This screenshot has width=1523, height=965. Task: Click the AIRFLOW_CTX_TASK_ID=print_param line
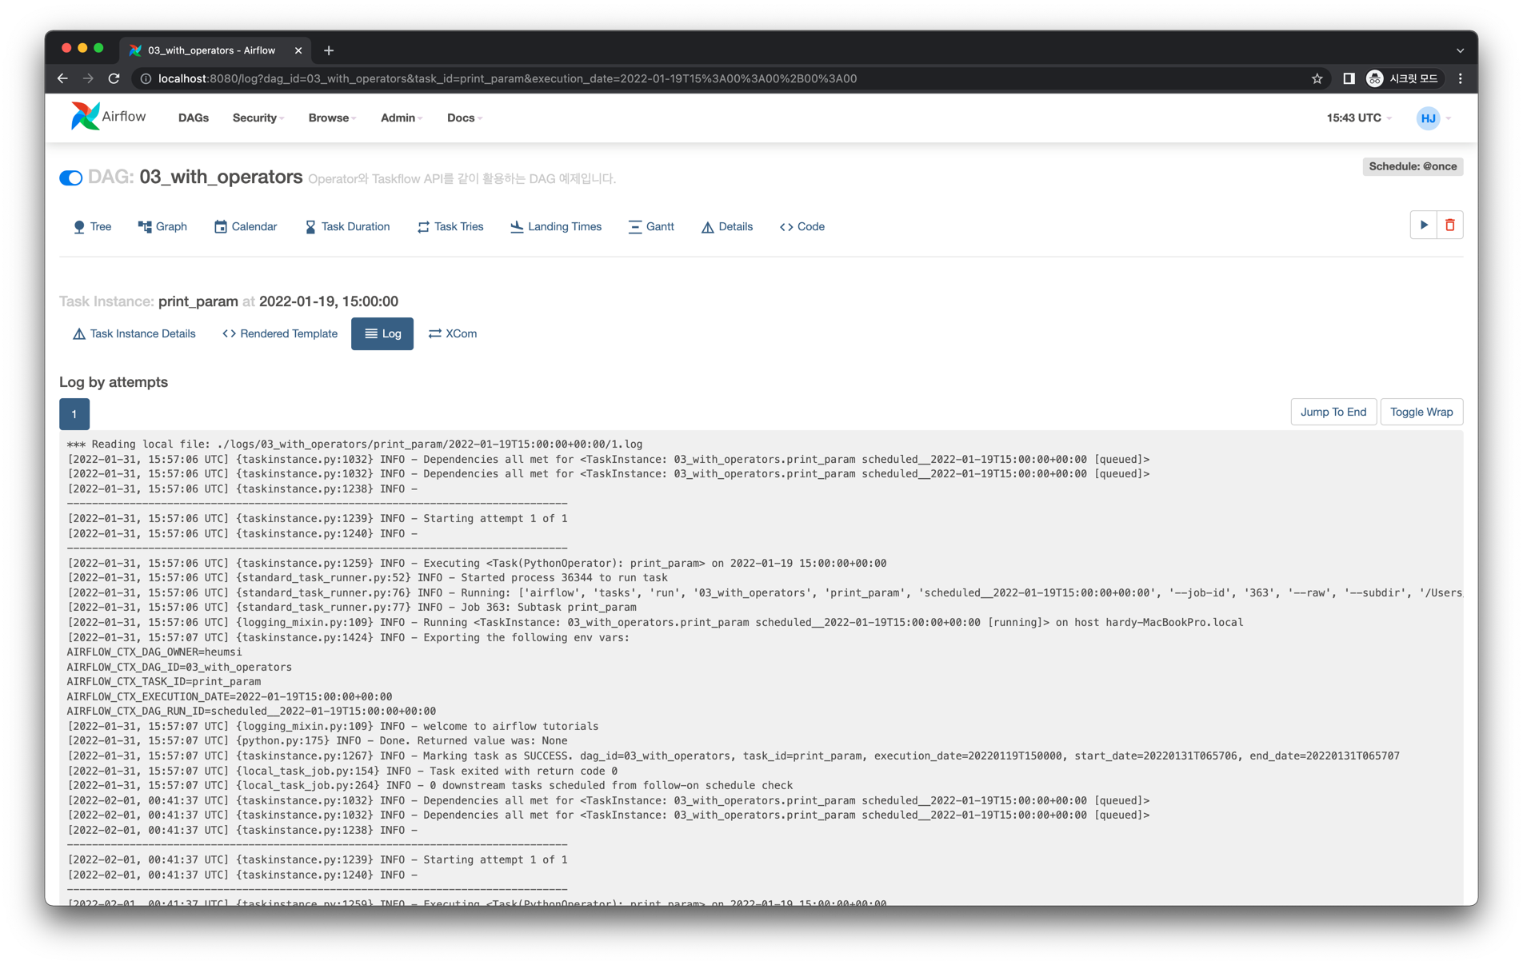coord(164,681)
